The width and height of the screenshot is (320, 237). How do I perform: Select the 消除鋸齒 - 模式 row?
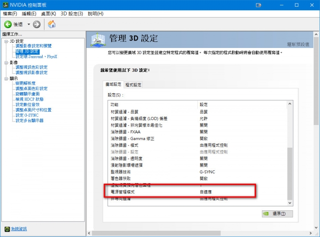click(197, 145)
